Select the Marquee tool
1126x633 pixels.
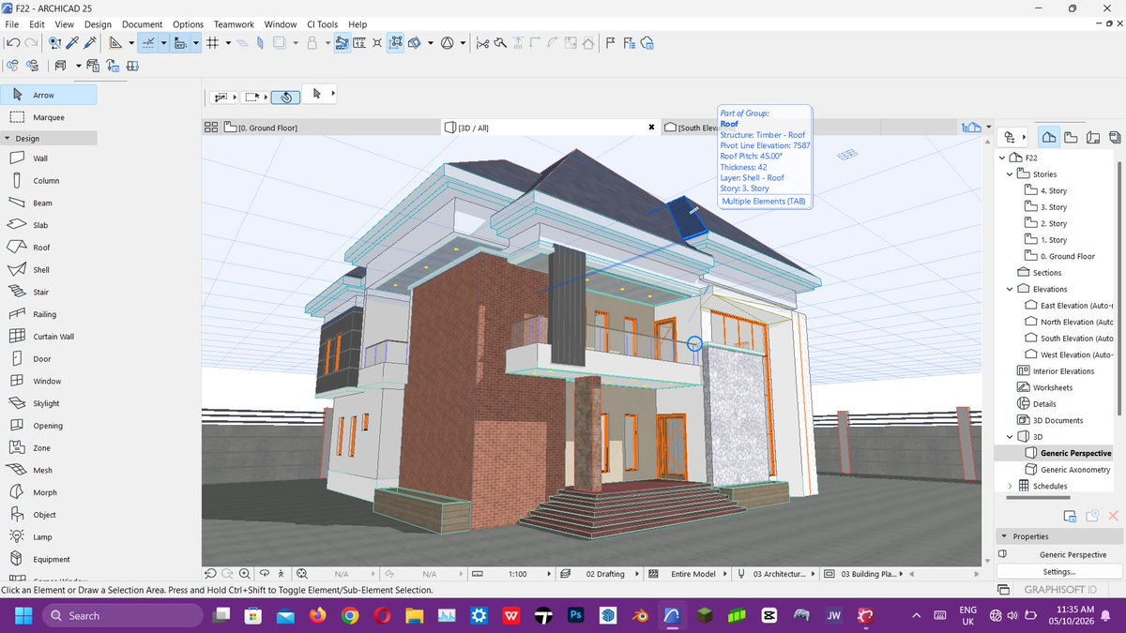[x=49, y=118]
